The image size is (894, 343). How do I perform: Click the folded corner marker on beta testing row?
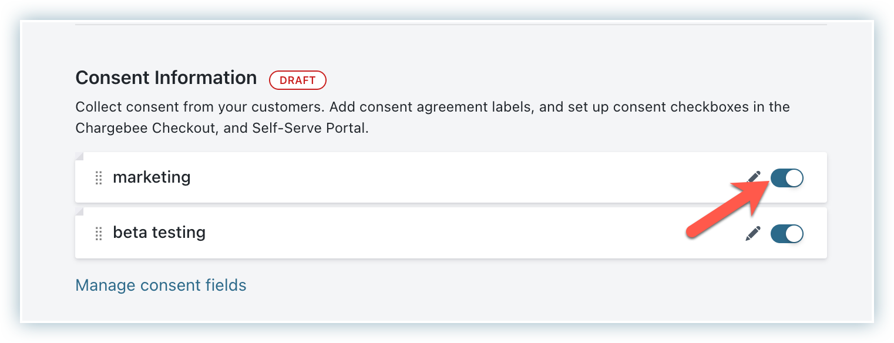[79, 211]
